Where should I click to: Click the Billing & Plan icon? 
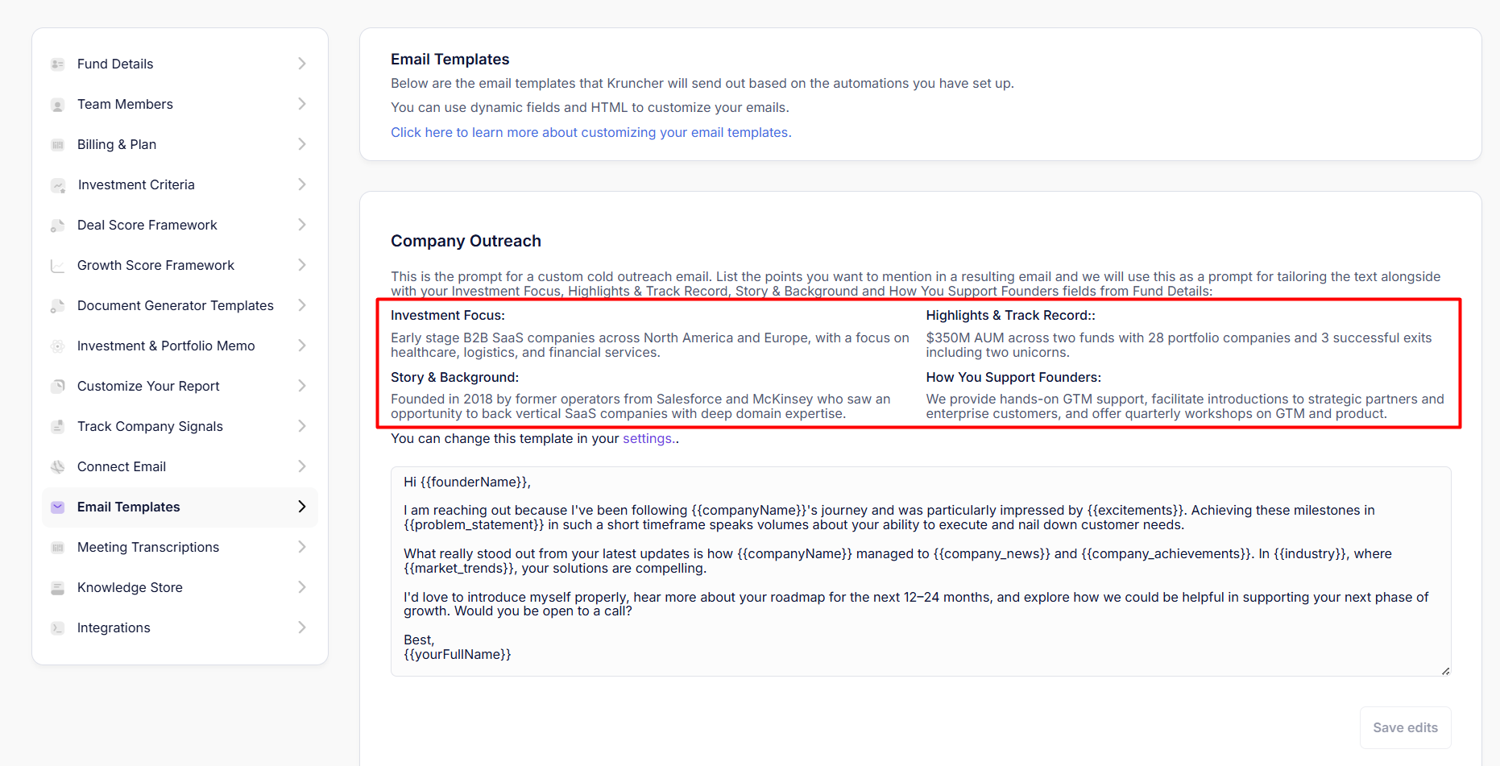click(x=57, y=145)
